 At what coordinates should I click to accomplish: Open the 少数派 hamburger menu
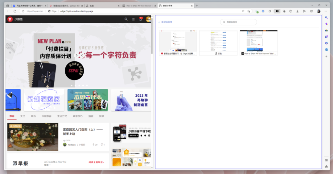click(x=134, y=19)
